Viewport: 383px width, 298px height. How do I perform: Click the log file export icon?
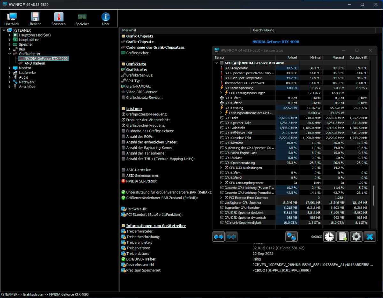coord(343,237)
